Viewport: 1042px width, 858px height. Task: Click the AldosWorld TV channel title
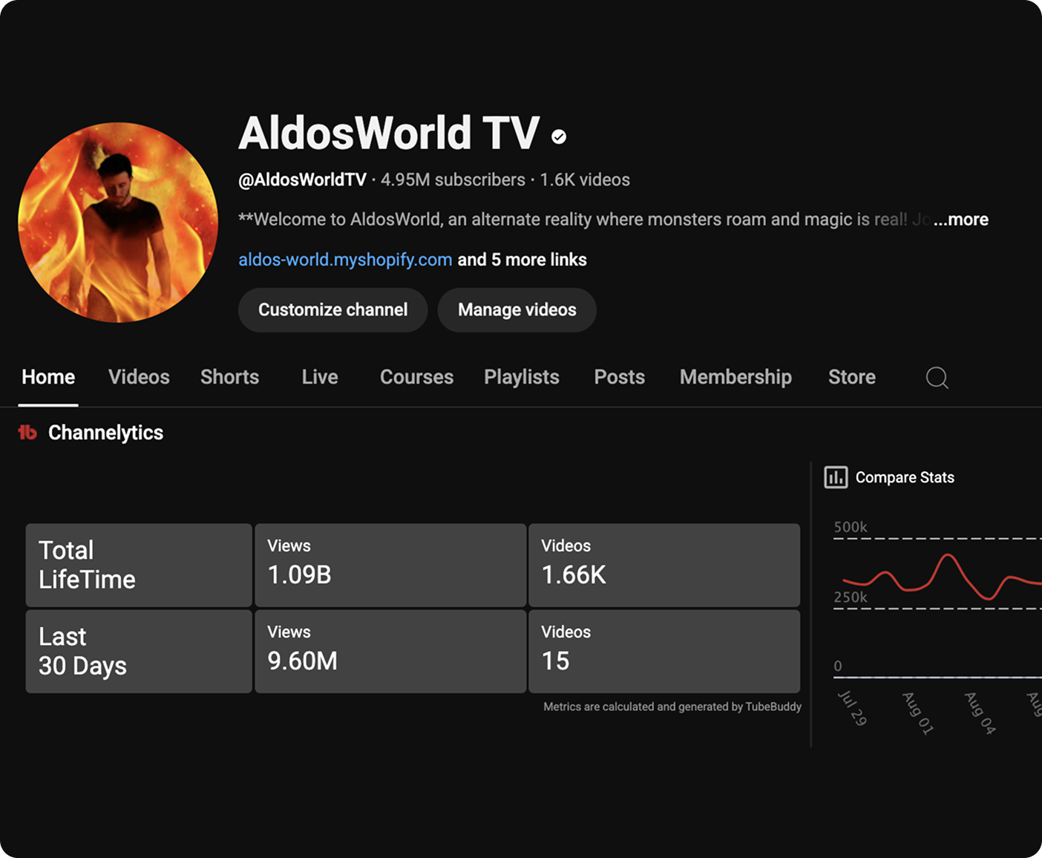coord(389,133)
